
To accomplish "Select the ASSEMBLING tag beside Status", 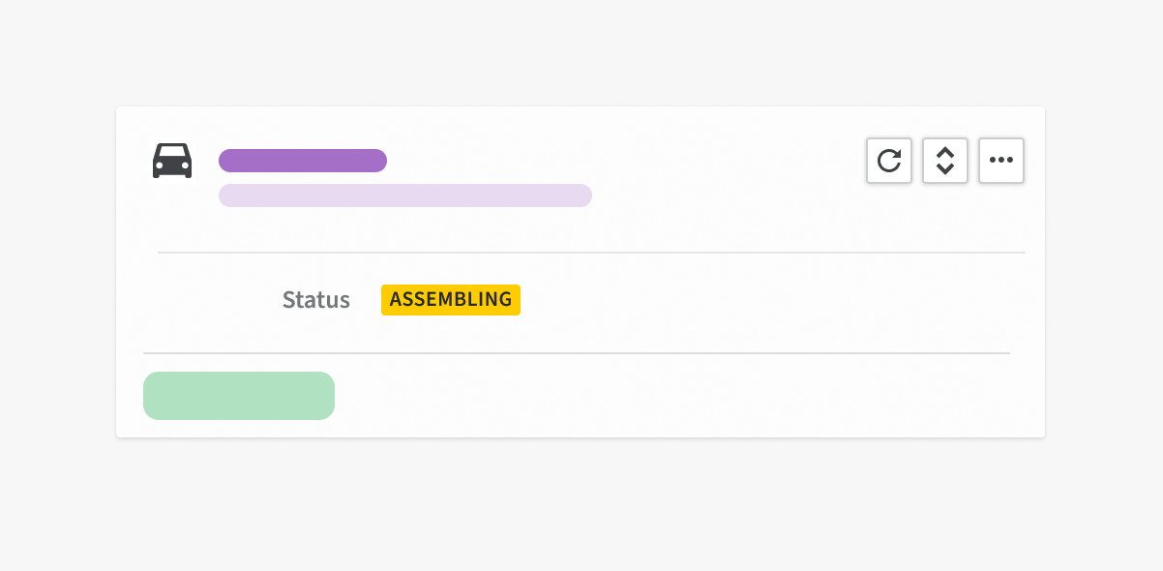I will 451,300.
